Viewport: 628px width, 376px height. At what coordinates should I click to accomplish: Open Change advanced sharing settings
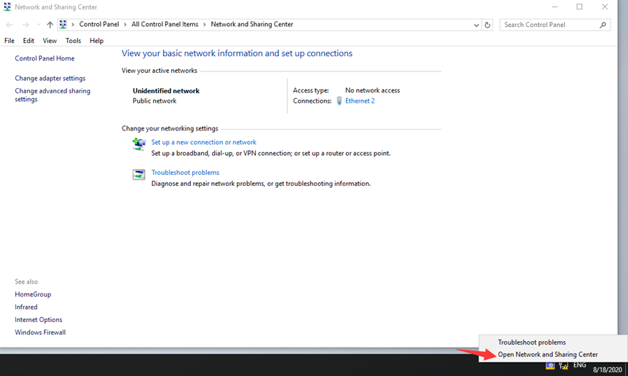click(x=52, y=95)
